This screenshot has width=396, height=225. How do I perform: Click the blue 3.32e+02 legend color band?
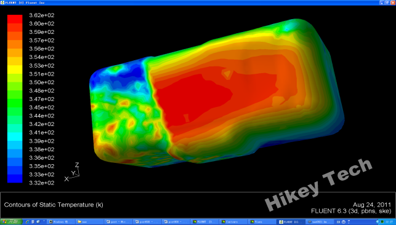[15, 179]
